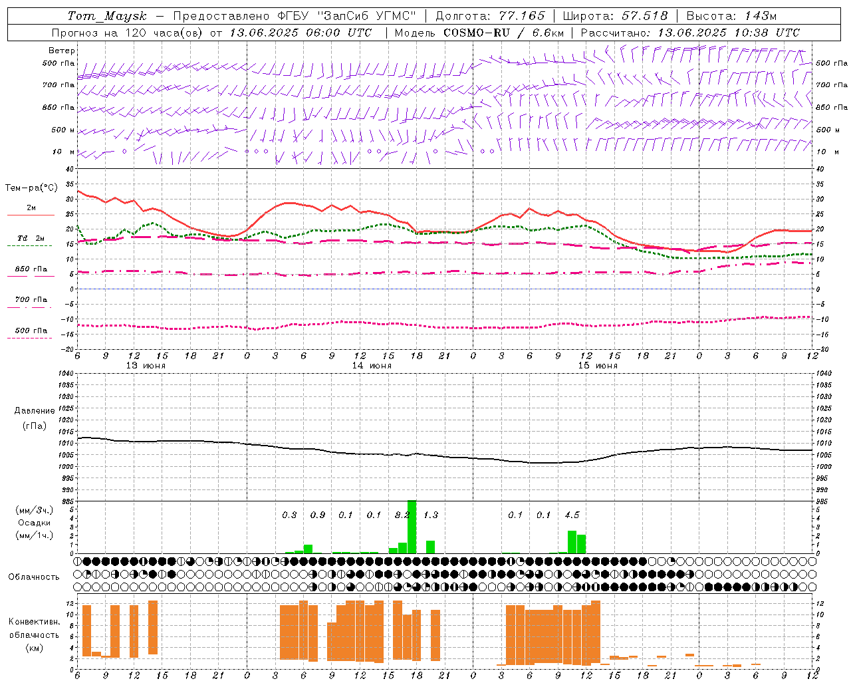Click the (мм/1ч.) unit label
The image size is (851, 681).
click(x=34, y=535)
